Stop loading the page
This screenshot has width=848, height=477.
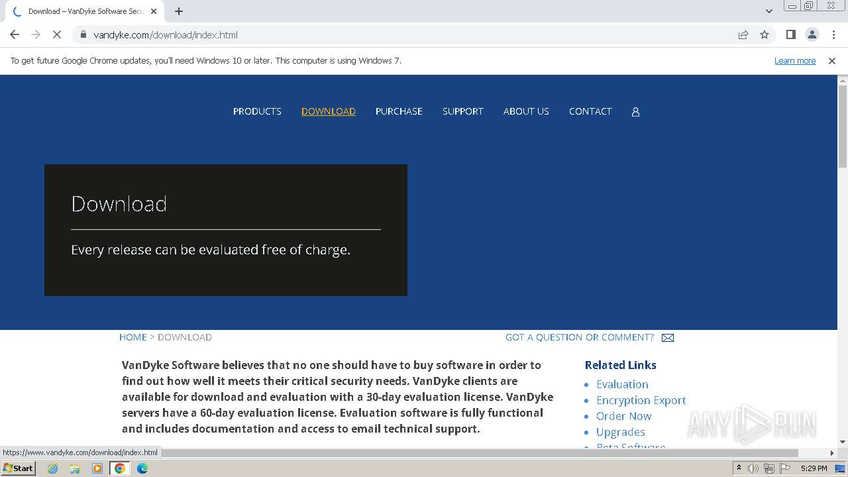click(57, 34)
